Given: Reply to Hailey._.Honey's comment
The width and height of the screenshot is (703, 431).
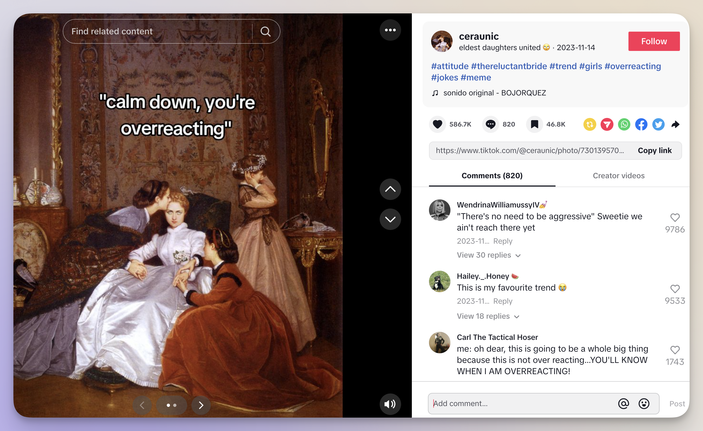Looking at the screenshot, I should point(503,301).
